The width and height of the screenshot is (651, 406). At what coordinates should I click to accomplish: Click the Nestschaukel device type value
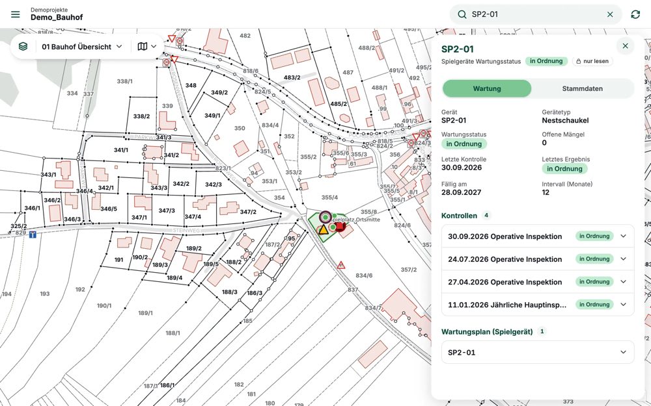point(565,121)
